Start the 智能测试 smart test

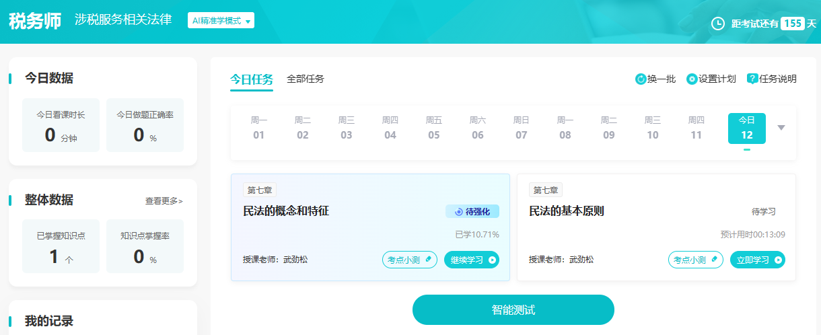pos(513,310)
